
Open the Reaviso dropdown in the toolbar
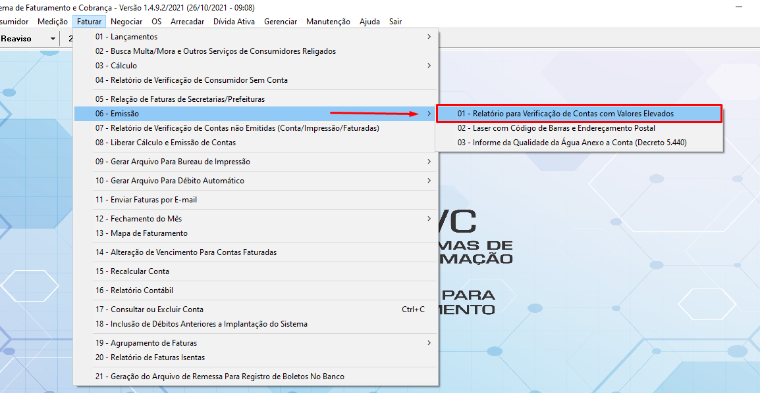pyautogui.click(x=53, y=39)
